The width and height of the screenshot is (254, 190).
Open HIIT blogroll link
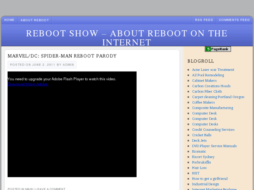196,173
